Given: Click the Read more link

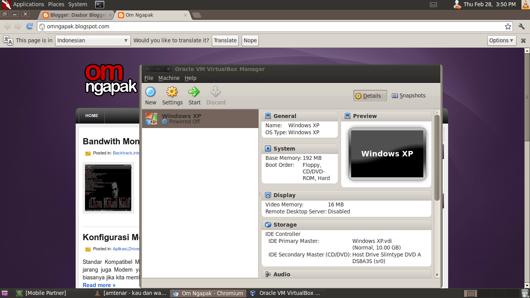Looking at the screenshot, I should 99,285.
